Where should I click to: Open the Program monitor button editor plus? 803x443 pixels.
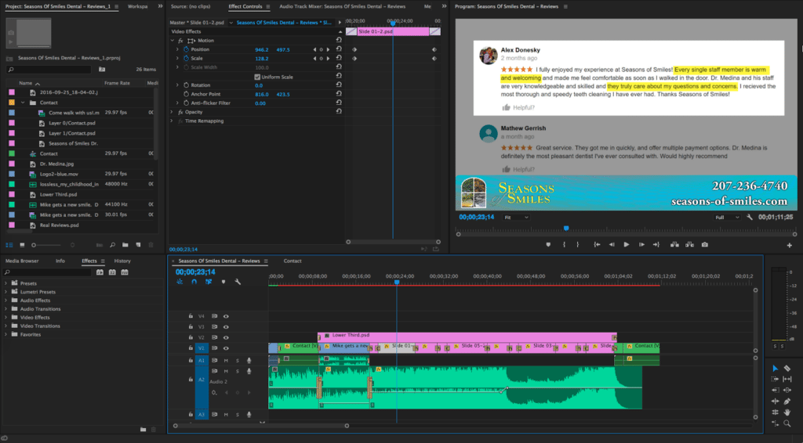coord(789,245)
